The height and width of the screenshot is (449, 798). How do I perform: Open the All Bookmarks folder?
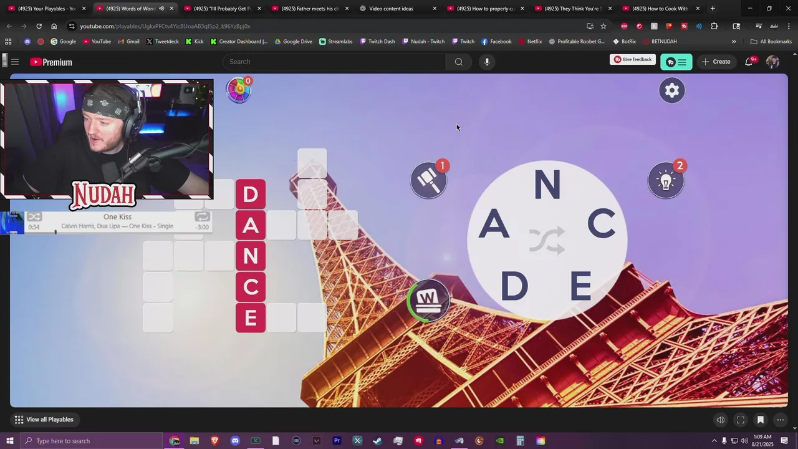[x=771, y=42]
